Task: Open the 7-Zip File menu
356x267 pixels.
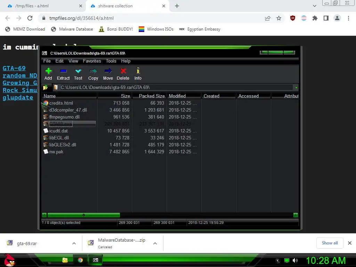Action: [47, 61]
